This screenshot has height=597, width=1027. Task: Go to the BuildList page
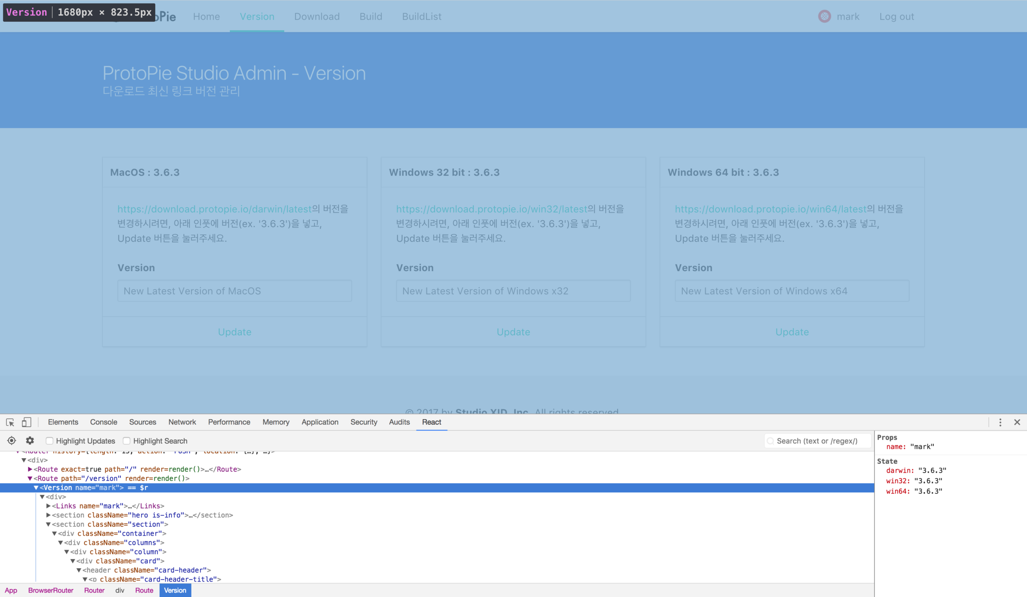click(421, 16)
